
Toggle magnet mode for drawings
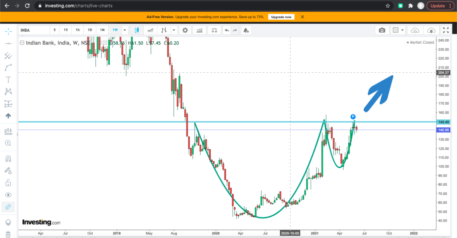click(x=8, y=159)
